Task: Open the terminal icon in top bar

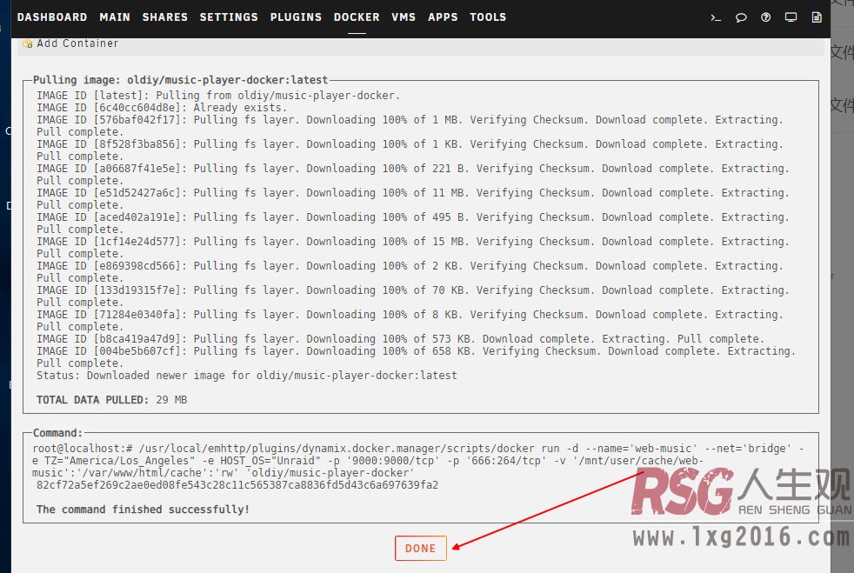Action: point(716,17)
